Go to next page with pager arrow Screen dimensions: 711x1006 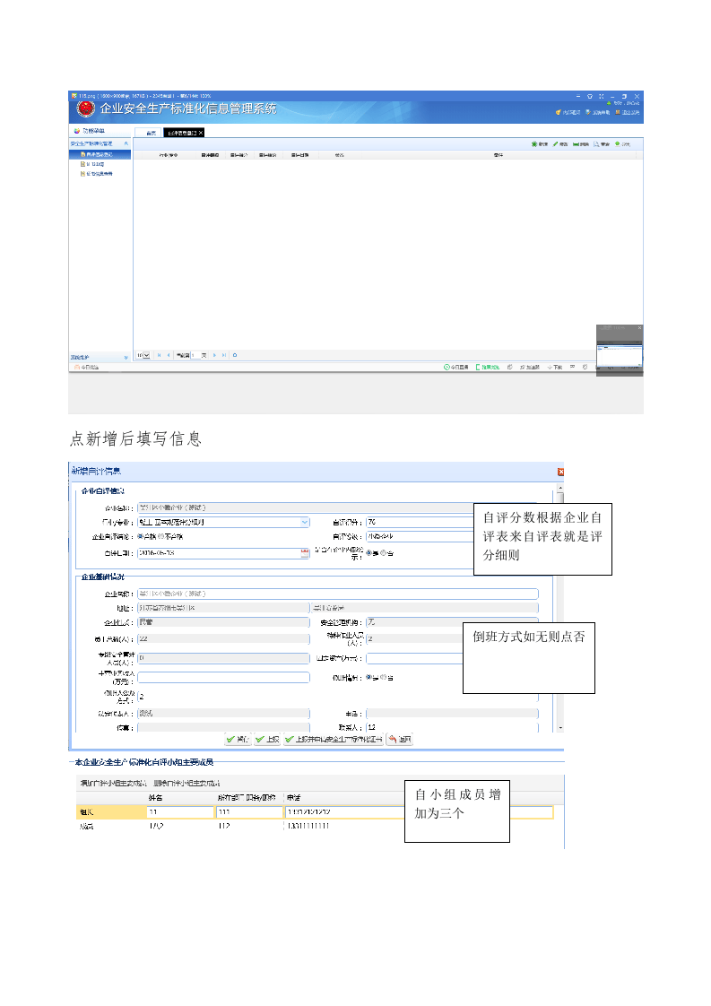(214, 355)
